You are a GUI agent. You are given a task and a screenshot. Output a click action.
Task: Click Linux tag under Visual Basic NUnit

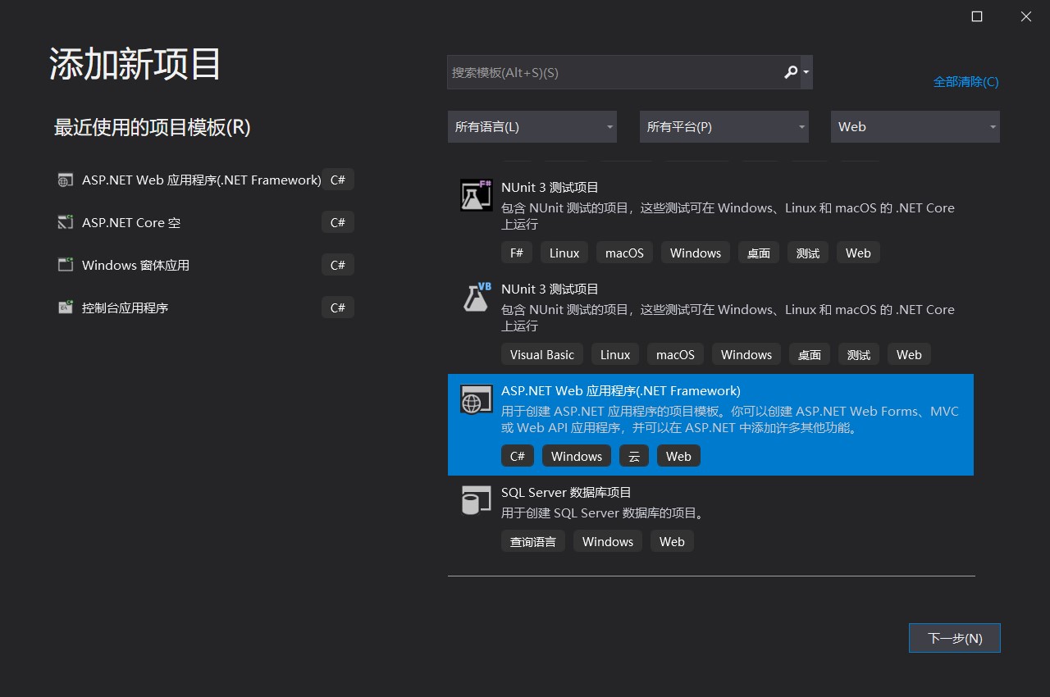(x=615, y=354)
